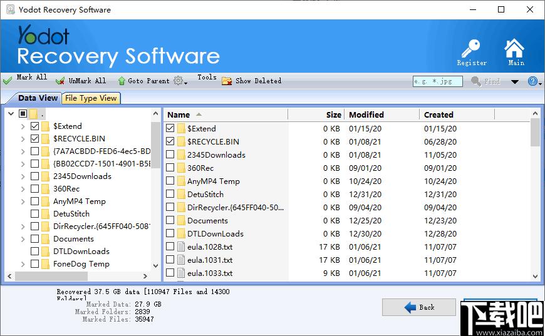This screenshot has height=336, width=545.
Task: Check the eula.1028.txt checkbox
Action: coord(170,247)
